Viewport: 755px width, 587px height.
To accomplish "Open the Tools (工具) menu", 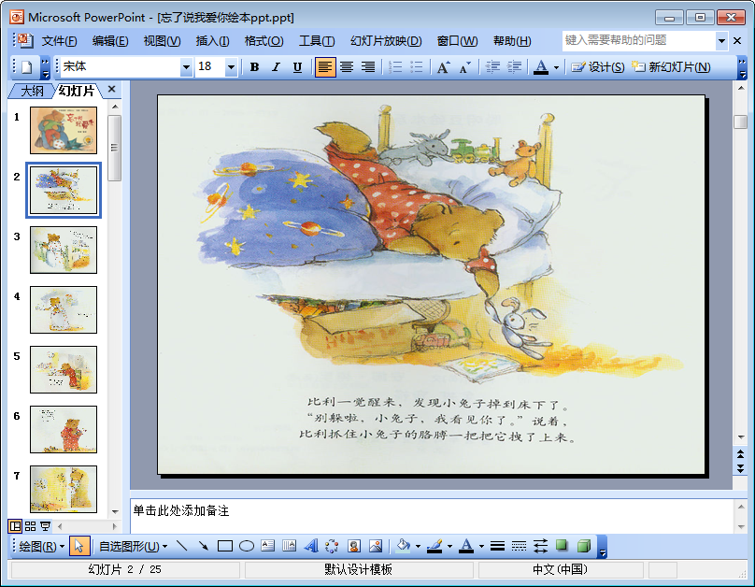I will pos(317,41).
